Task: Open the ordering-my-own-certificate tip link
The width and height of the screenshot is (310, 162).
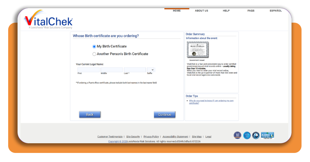Action: (211, 102)
